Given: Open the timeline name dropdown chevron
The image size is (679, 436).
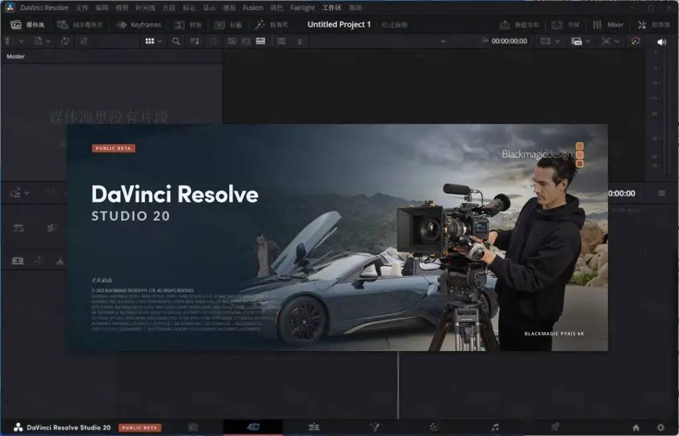Looking at the screenshot, I should (442, 42).
